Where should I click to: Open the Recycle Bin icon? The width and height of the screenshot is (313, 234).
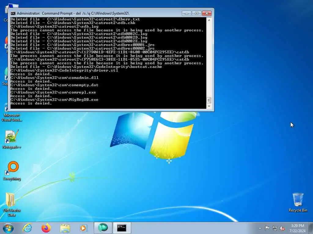(298, 202)
